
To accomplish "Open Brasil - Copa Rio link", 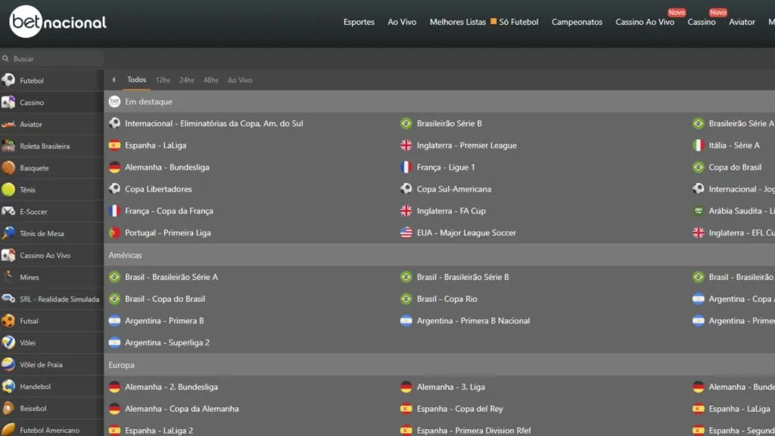I will tap(447, 298).
